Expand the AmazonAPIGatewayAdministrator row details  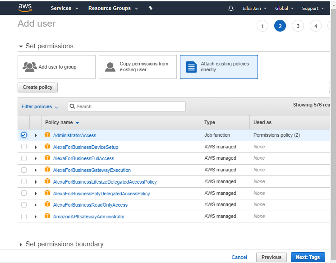pos(36,217)
